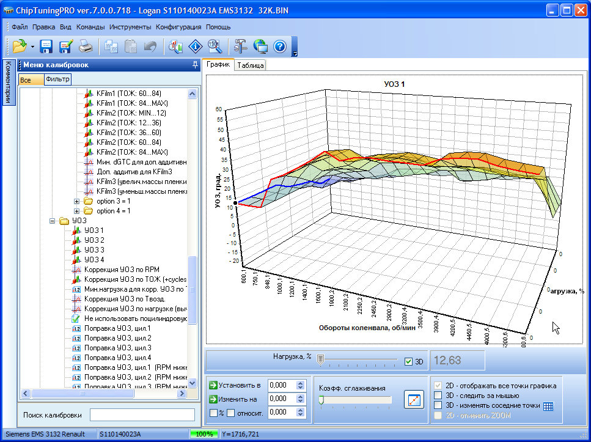
Task: Open the Инструменты menu
Action: coord(130,27)
